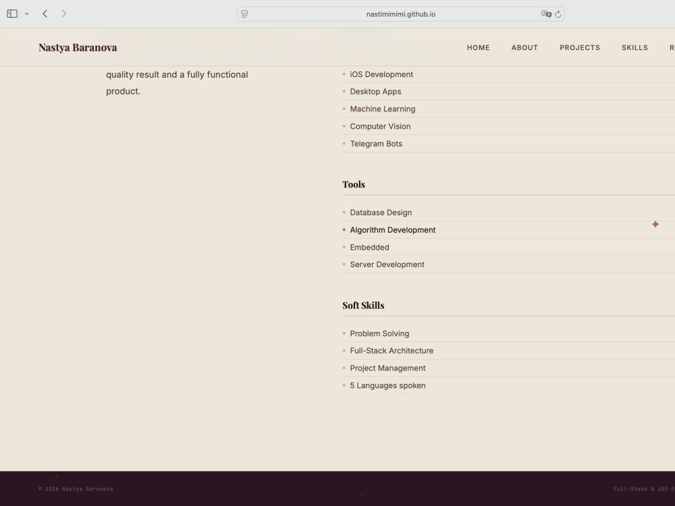Open the sidebar options dropdown chevron

pos(27,13)
